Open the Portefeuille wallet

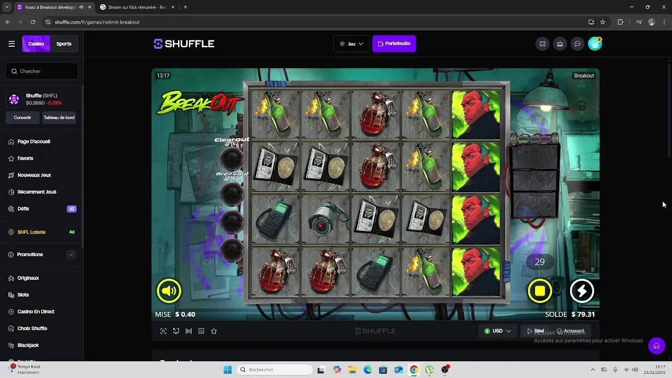coord(394,44)
